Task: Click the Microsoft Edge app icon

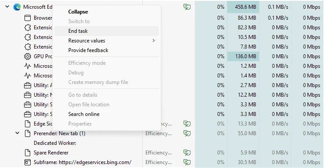Action: coord(17,7)
